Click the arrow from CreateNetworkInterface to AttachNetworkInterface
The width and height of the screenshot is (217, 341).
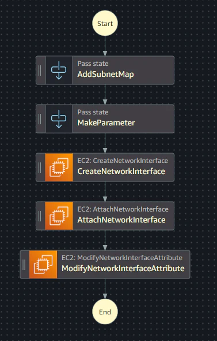105,191
